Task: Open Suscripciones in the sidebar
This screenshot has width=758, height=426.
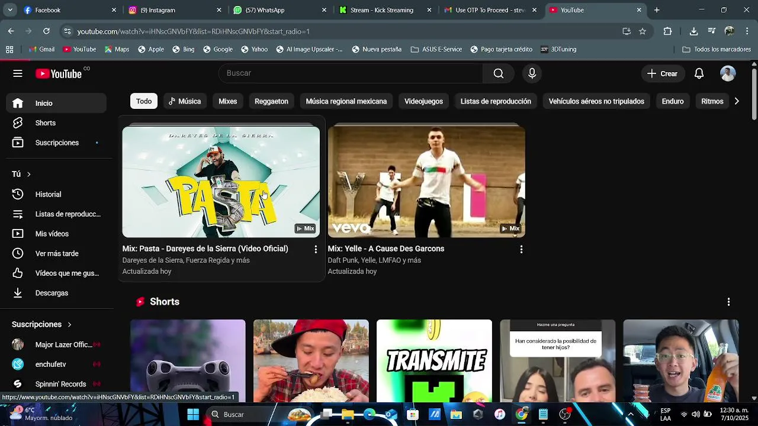Action: click(x=57, y=143)
